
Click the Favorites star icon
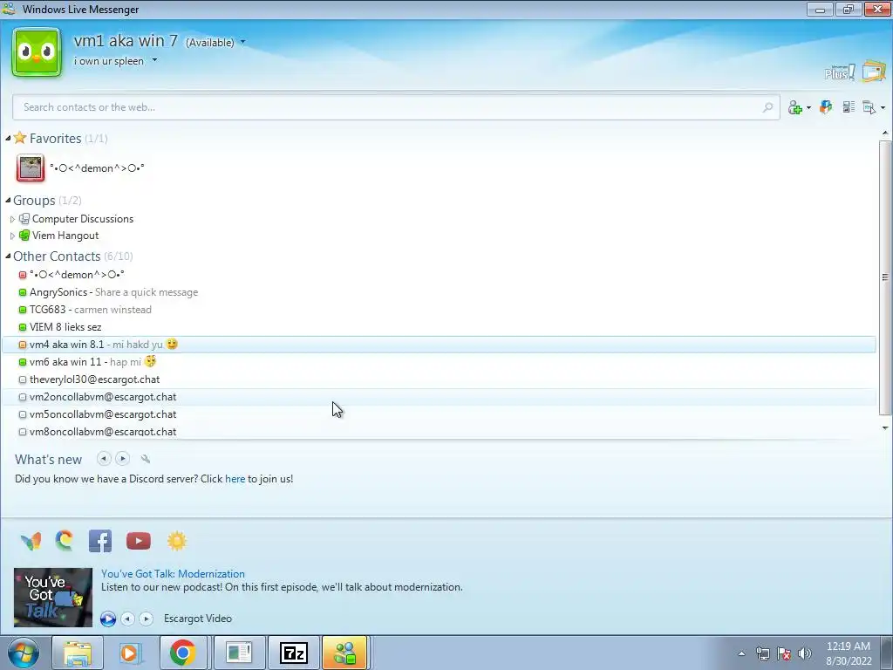[x=20, y=137]
